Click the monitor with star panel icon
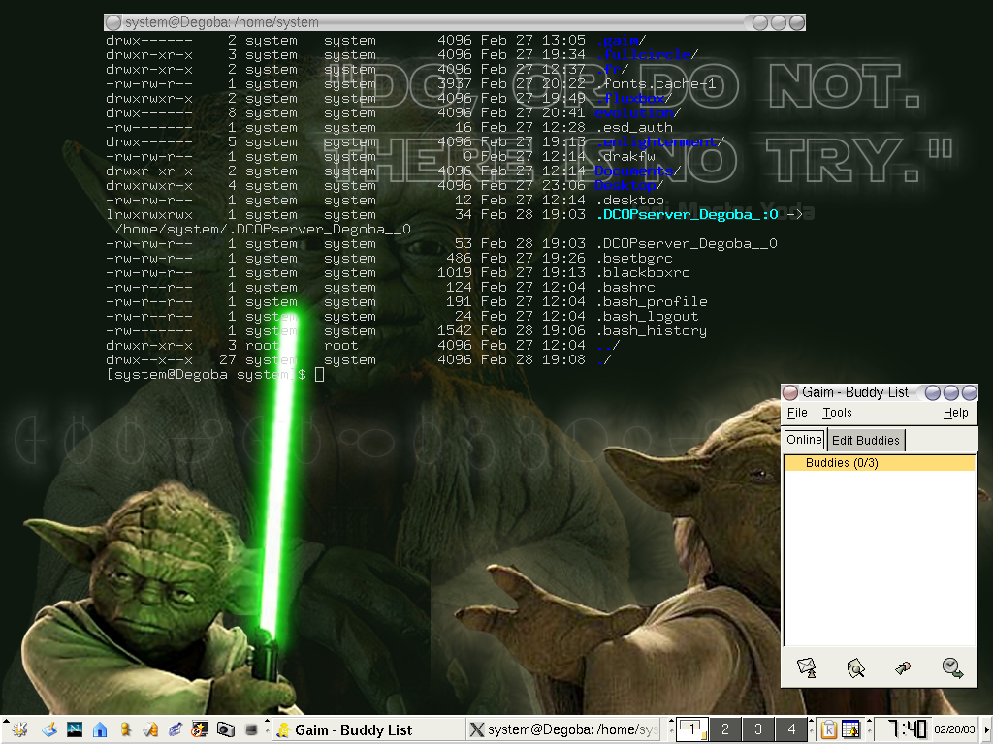 [x=200, y=729]
